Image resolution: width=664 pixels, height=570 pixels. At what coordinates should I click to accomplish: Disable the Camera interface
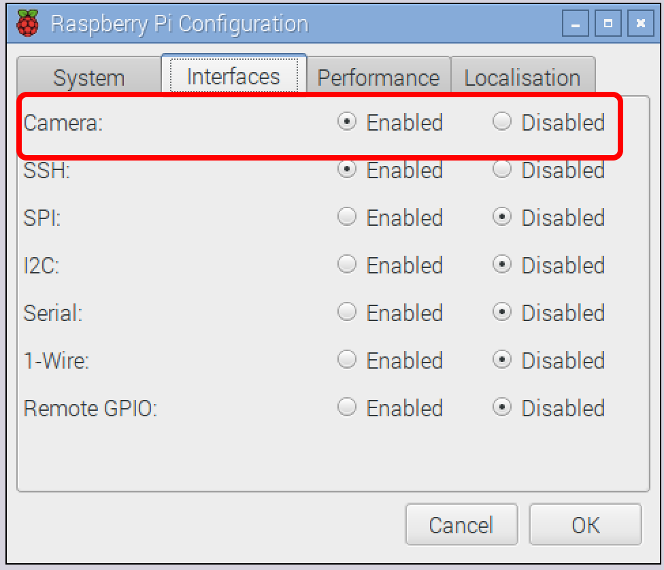pos(502,122)
